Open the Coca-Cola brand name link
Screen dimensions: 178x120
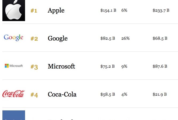[x=62, y=94]
